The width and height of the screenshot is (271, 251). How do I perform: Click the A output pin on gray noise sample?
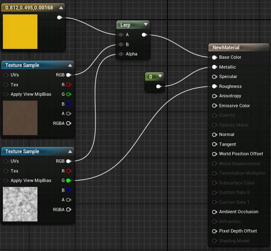(x=69, y=200)
